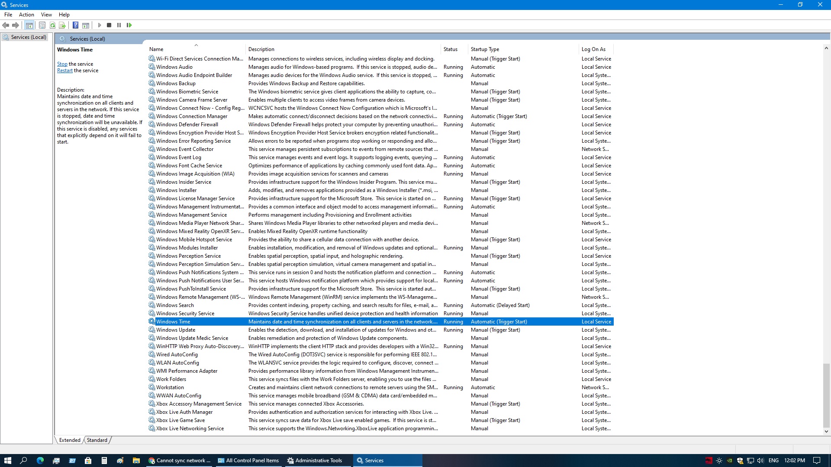The image size is (831, 467).
Task: Click the Stop Service toolbar button
Action: tap(109, 25)
